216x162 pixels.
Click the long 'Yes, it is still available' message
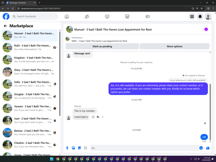pos(158,89)
